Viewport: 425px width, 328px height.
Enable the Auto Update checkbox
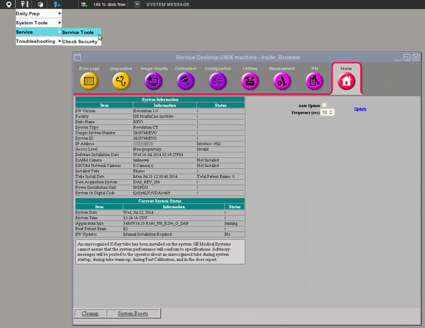click(324, 105)
